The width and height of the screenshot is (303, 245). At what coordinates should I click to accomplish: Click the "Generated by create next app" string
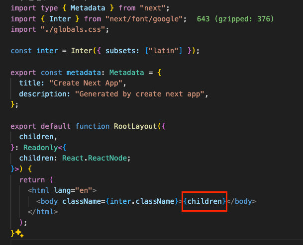click(x=140, y=94)
